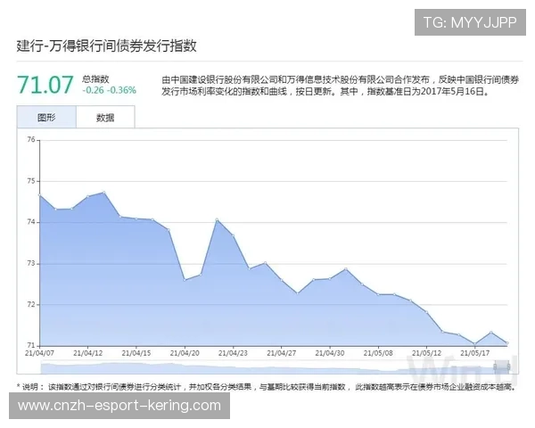Switch to the 图形 tab

point(46,118)
